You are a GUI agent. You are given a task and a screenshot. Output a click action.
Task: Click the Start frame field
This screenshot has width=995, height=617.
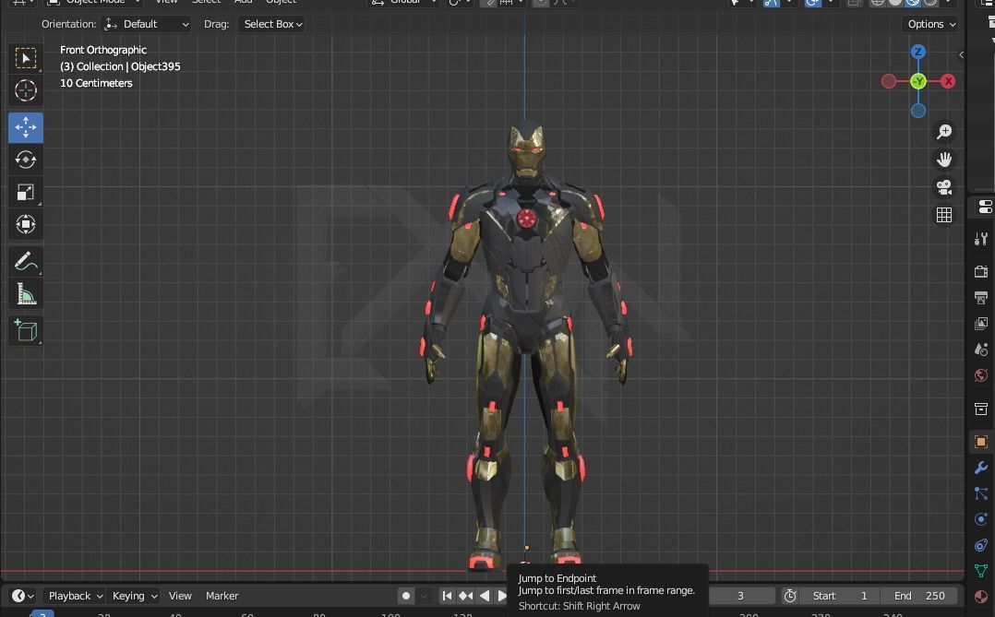coord(840,596)
